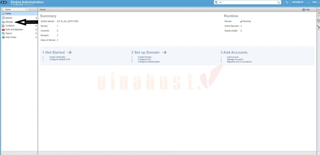Click the 'Domains:' label in Summary
320x155 pixels.
click(45, 35)
